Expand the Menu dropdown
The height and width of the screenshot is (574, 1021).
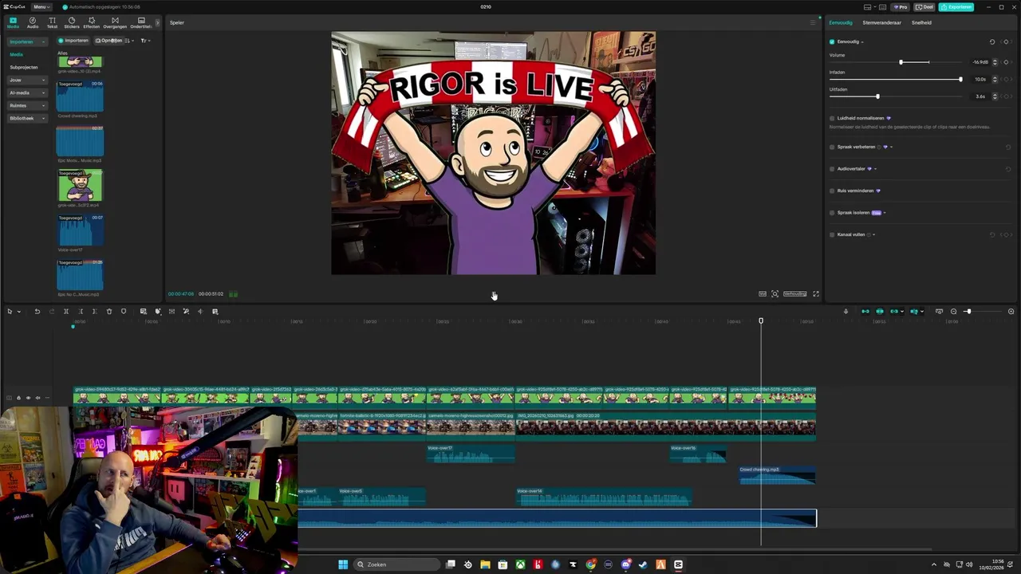coord(41,6)
